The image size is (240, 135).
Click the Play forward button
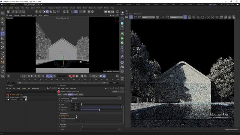tap(32, 76)
